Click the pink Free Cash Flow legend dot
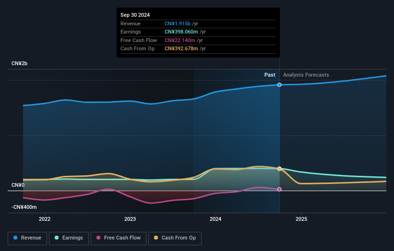 pyautogui.click(x=98, y=238)
